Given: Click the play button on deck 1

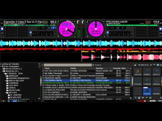Looking at the screenshot, I should tap(53, 28).
